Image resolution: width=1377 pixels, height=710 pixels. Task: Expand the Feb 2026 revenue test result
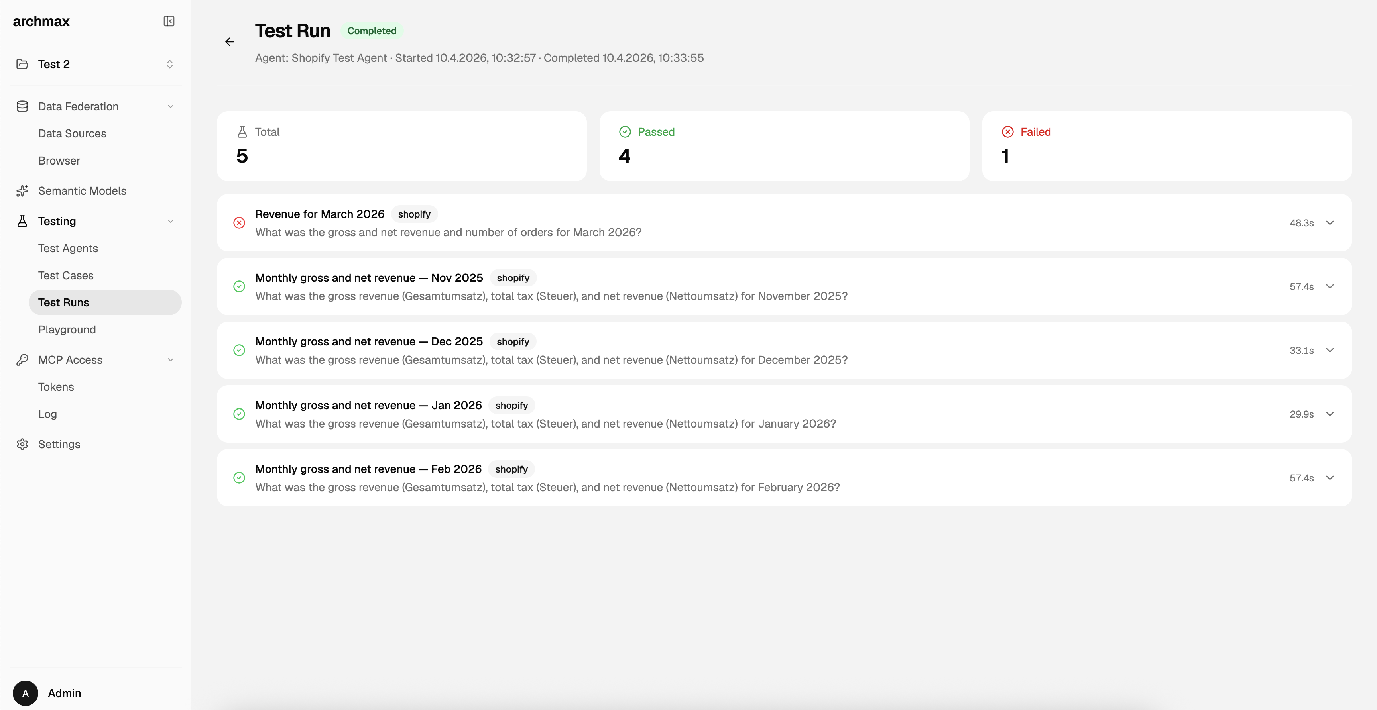(1330, 478)
